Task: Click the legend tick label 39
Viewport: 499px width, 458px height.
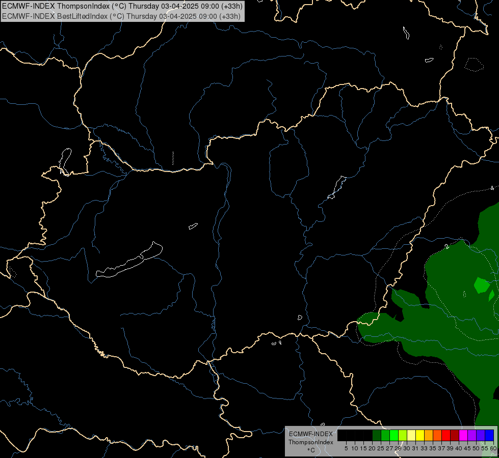Action: coord(450,448)
